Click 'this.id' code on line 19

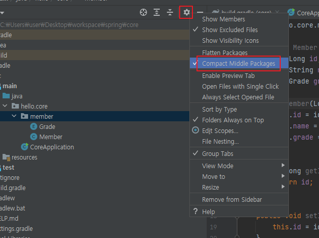pos(287,227)
